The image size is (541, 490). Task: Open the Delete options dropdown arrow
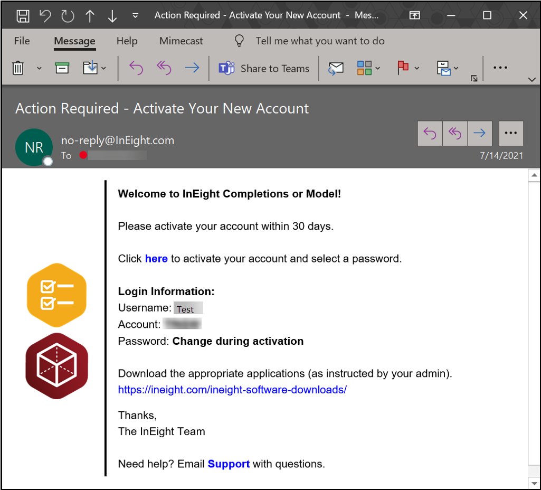pos(39,69)
